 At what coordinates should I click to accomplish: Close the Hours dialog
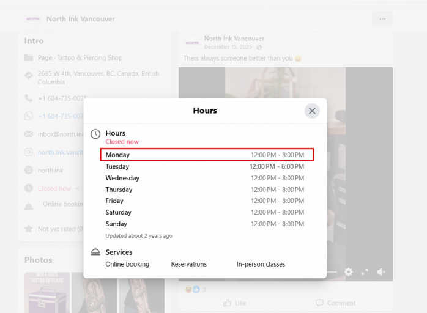click(312, 111)
